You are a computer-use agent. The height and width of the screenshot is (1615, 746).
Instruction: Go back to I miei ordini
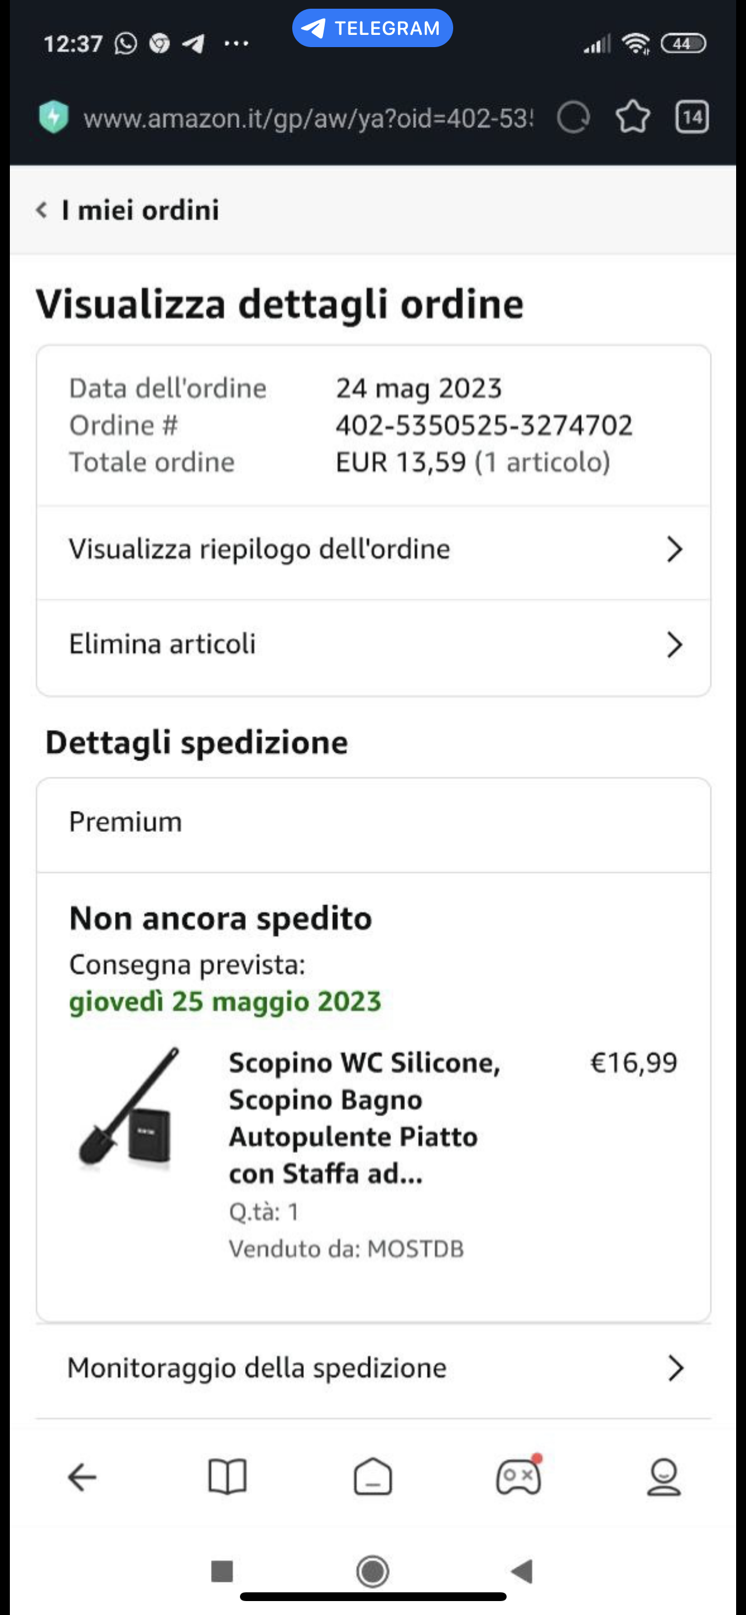point(128,210)
